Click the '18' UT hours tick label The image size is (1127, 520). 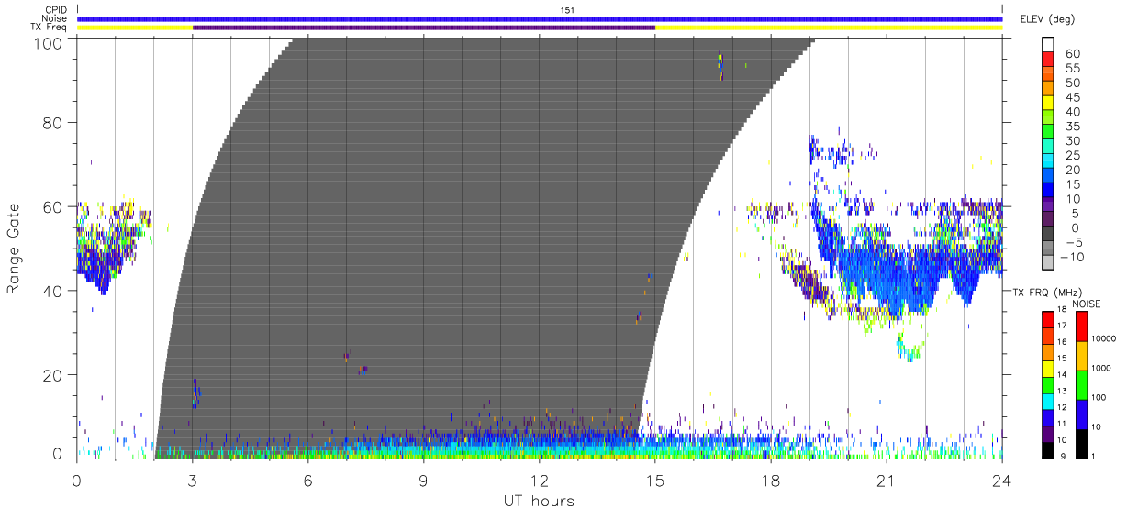[771, 481]
